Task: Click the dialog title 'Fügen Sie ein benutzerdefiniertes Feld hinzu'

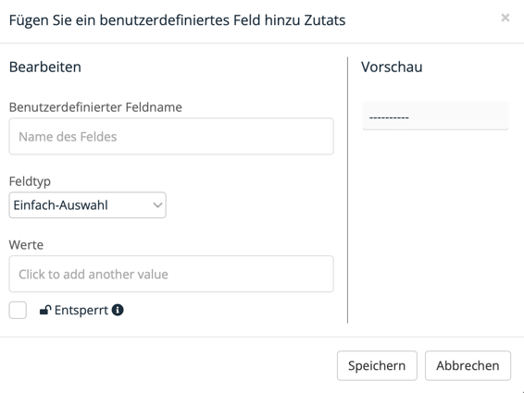Action: point(154,20)
